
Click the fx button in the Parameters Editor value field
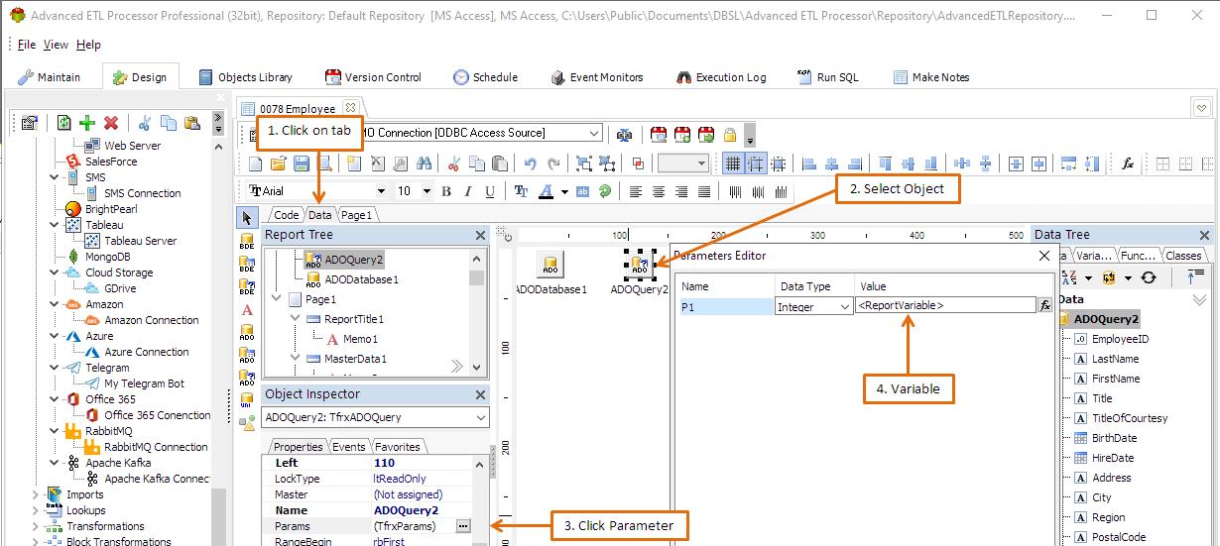pos(1044,306)
